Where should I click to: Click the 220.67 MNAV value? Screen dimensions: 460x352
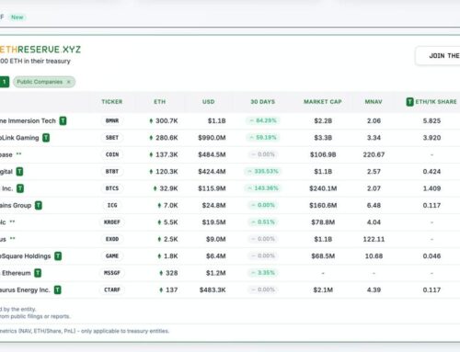[374, 154]
